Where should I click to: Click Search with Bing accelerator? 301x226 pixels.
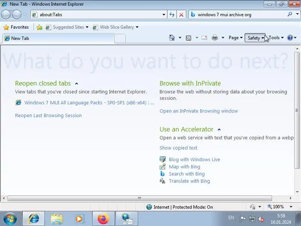click(187, 174)
